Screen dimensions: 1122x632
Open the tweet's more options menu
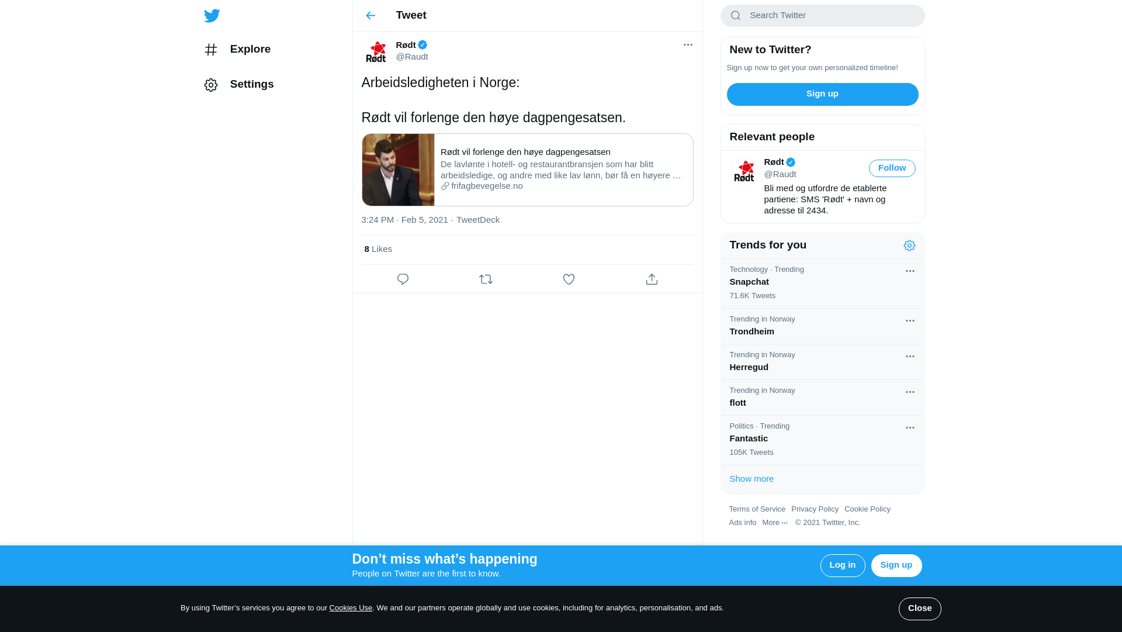pos(688,45)
